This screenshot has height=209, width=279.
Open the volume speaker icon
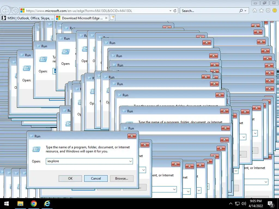click(x=244, y=204)
